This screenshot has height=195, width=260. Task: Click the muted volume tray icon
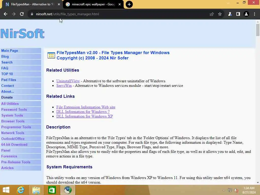(236, 190)
